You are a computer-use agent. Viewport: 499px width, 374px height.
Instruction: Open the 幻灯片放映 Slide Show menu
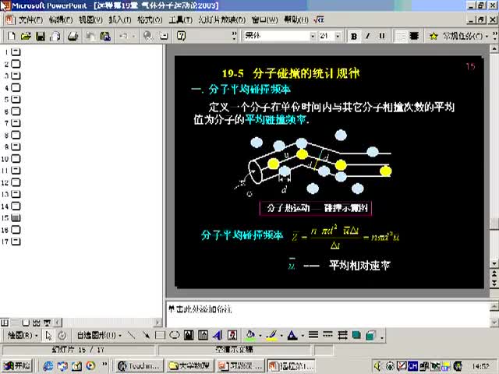(221, 20)
